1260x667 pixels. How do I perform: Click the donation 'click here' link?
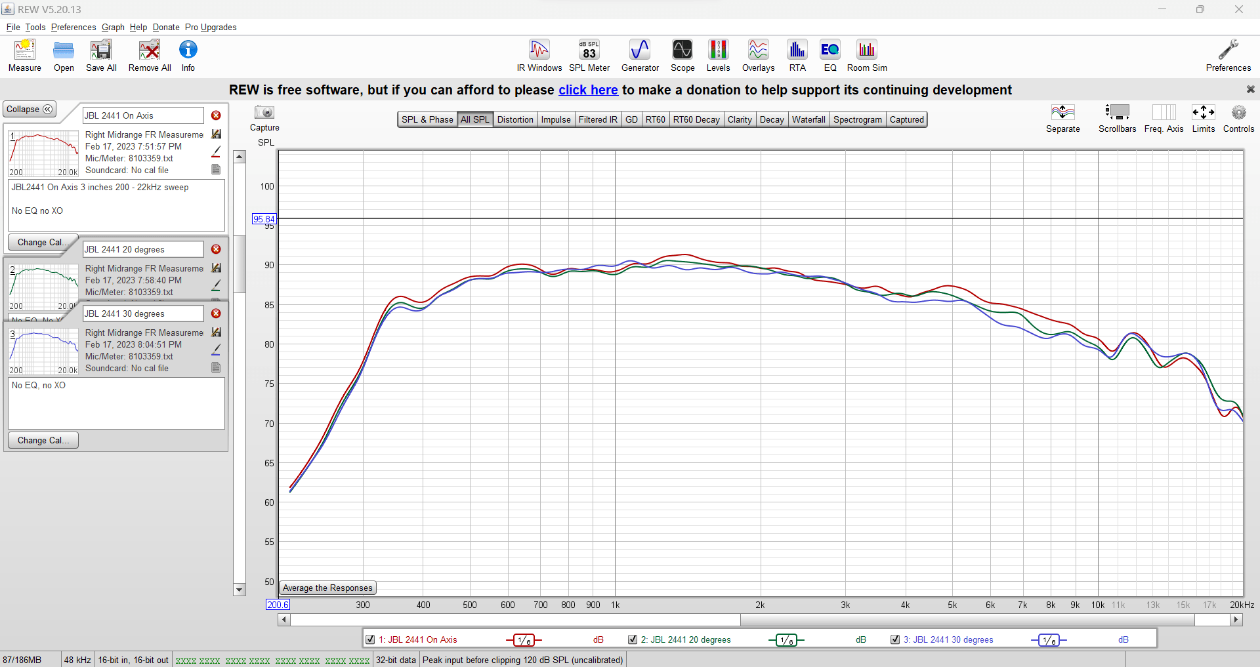pos(588,90)
